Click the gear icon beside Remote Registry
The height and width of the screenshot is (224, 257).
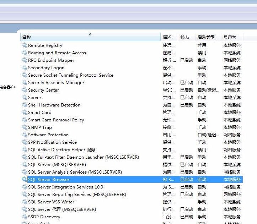pos(25,45)
